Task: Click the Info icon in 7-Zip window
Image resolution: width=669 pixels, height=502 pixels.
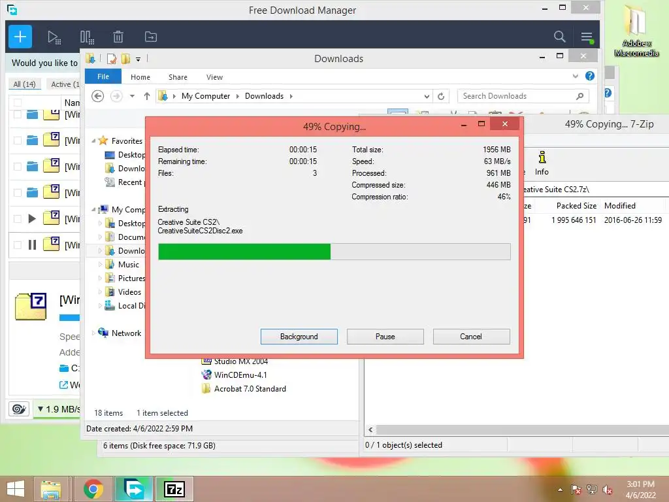Action: 542,163
